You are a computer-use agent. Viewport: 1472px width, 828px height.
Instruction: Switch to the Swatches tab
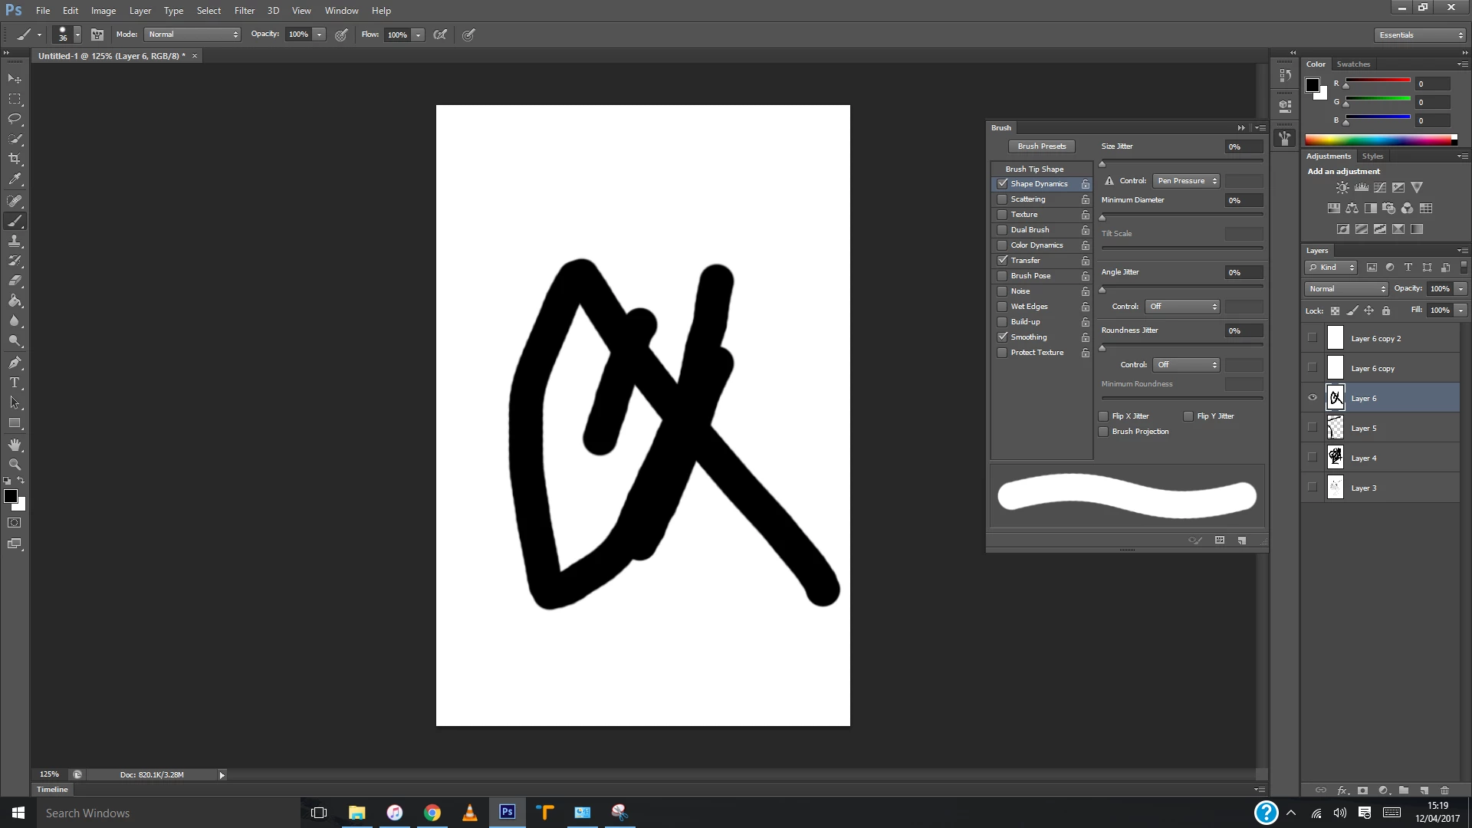click(1353, 64)
